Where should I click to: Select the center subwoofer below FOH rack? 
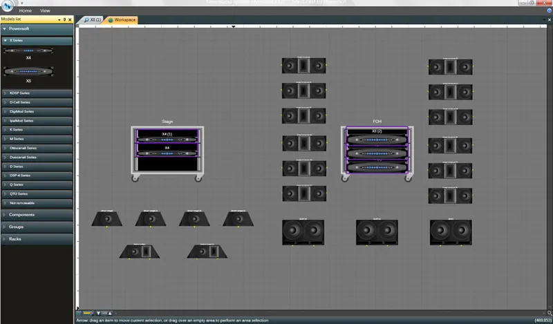377,232
